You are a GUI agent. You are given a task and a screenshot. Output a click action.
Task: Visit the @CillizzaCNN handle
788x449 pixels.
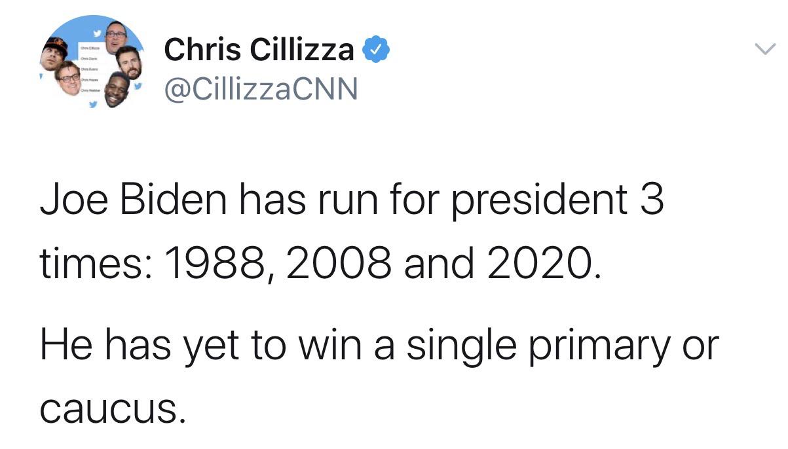[261, 88]
